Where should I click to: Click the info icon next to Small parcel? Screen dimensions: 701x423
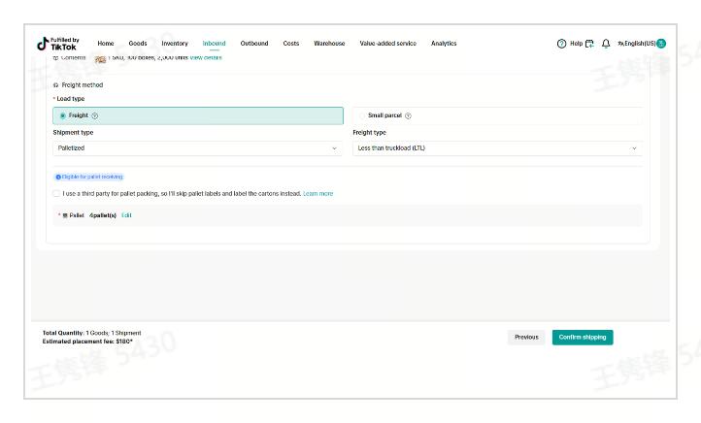click(x=408, y=115)
